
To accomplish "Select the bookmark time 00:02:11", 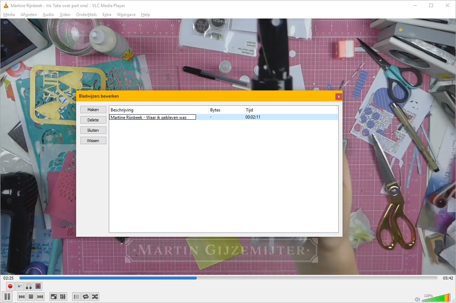I will pyautogui.click(x=253, y=117).
